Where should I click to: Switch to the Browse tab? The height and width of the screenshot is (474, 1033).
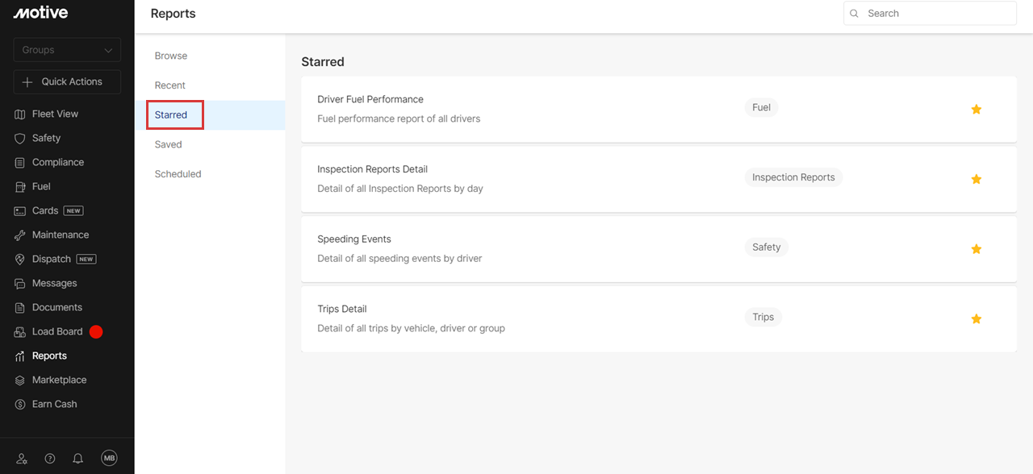(171, 56)
